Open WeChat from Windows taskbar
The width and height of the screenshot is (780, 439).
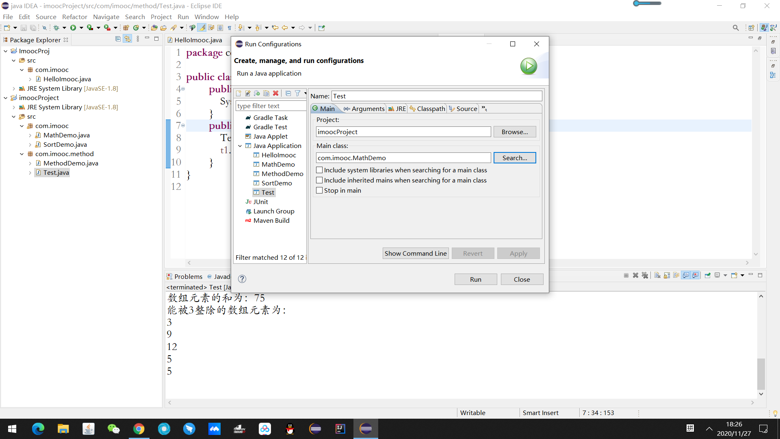pos(114,428)
